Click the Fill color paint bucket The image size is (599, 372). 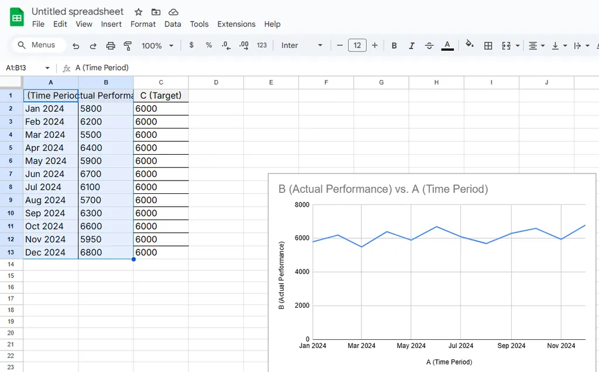pos(469,45)
